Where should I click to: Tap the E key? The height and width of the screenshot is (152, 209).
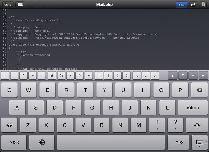pos(47,90)
